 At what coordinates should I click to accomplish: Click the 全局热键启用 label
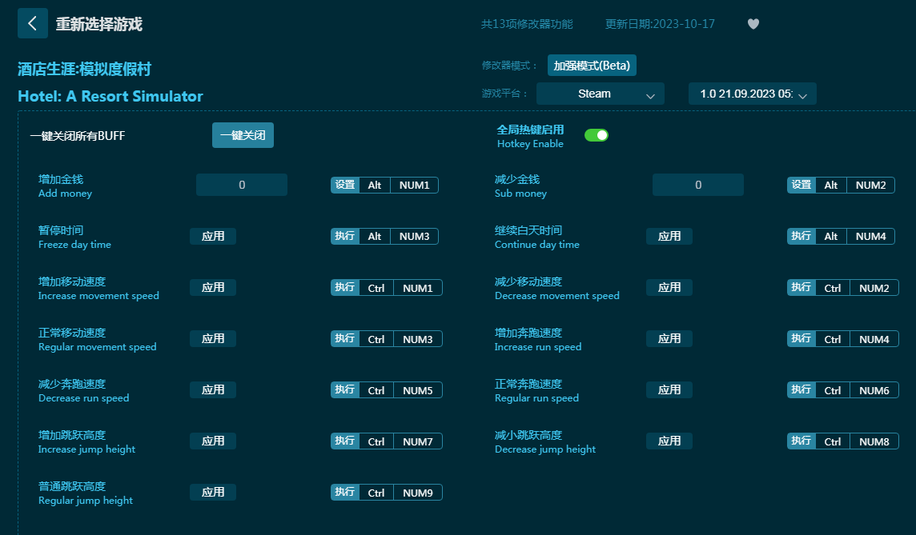click(x=530, y=130)
